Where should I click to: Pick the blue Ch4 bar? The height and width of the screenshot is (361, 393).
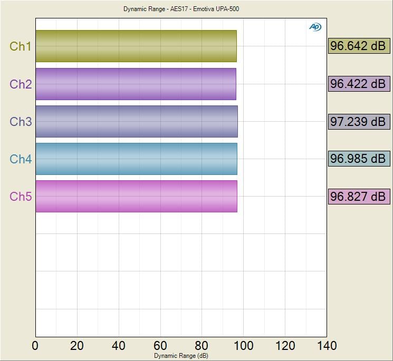point(136,159)
